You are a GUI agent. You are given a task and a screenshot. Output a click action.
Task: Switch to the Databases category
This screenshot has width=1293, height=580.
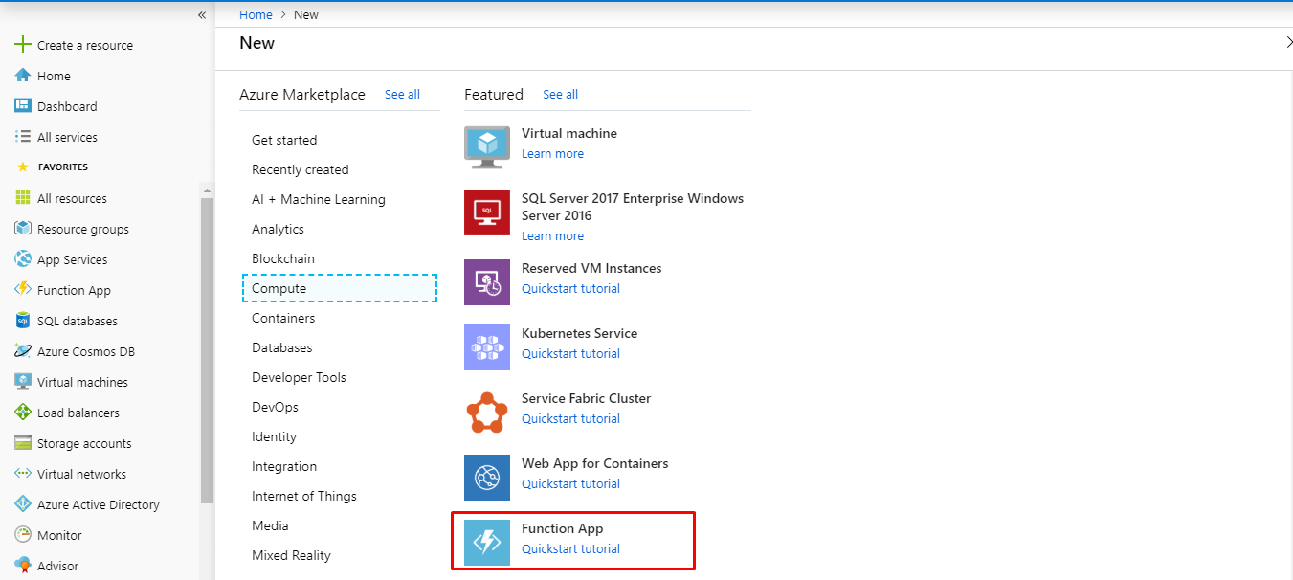[x=281, y=346]
